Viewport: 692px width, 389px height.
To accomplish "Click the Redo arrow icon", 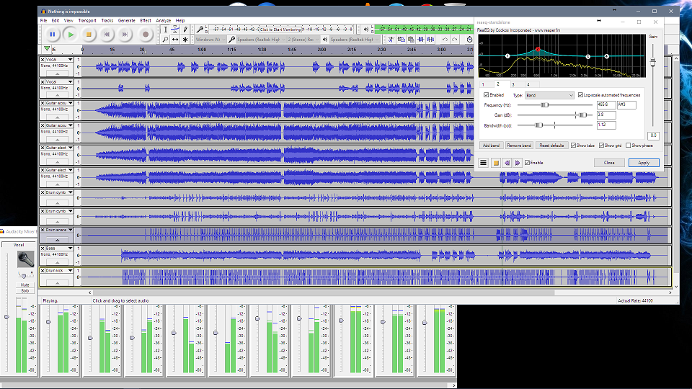I will coord(455,39).
